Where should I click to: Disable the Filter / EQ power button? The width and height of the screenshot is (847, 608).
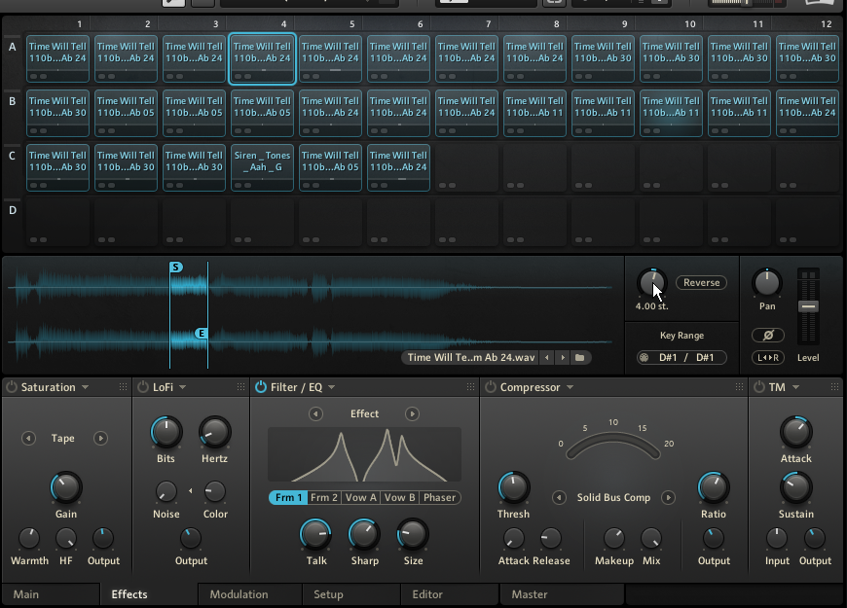pyautogui.click(x=261, y=387)
